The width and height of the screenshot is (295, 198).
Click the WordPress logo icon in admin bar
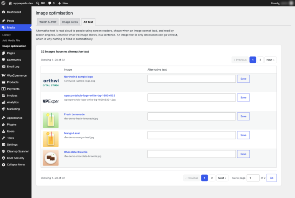coord(3,3)
